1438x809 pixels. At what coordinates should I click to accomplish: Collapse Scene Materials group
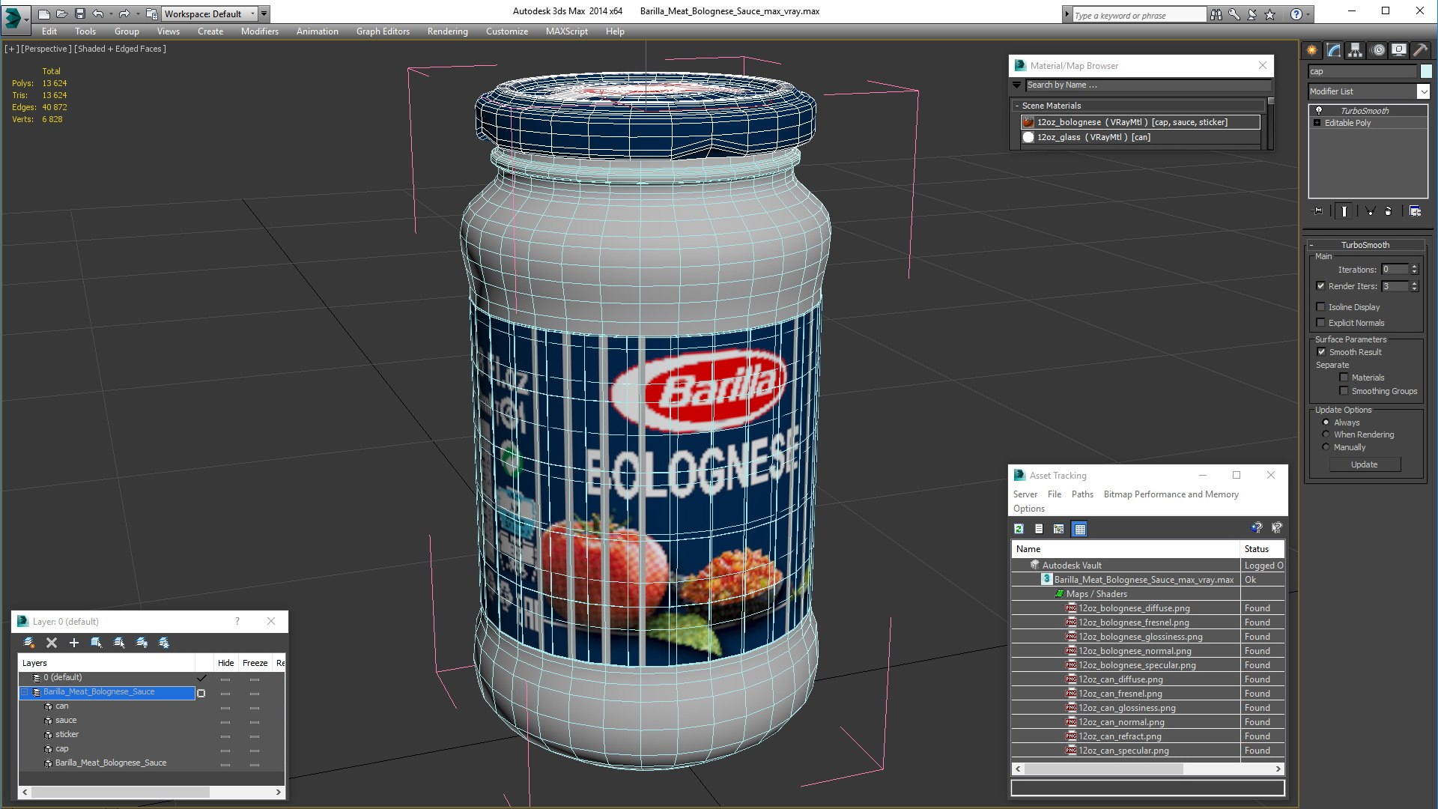pos(1016,106)
